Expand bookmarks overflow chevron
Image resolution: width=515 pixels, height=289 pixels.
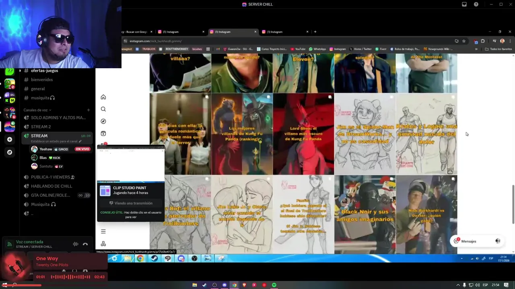[476, 49]
